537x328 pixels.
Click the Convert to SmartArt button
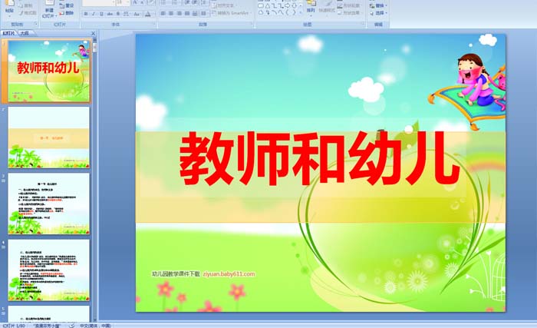point(232,13)
